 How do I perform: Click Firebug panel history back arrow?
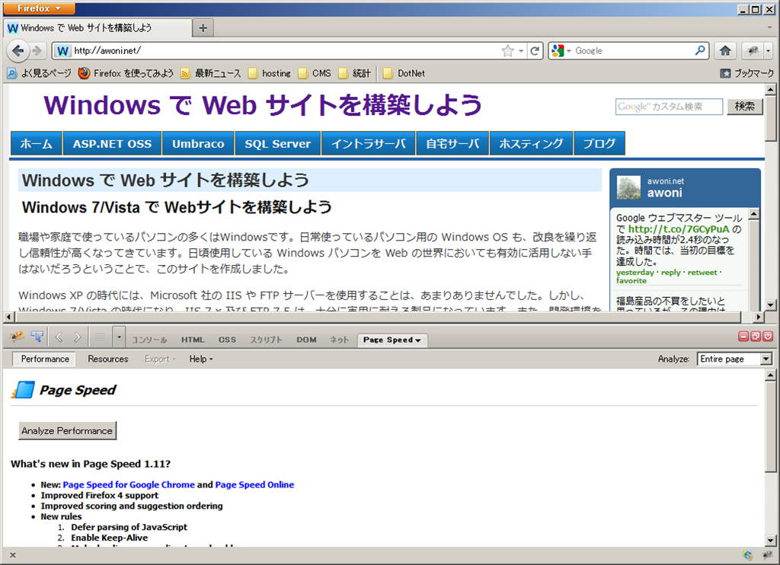[59, 337]
